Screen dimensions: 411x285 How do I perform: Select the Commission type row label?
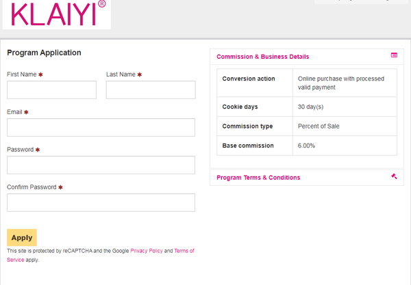point(247,126)
